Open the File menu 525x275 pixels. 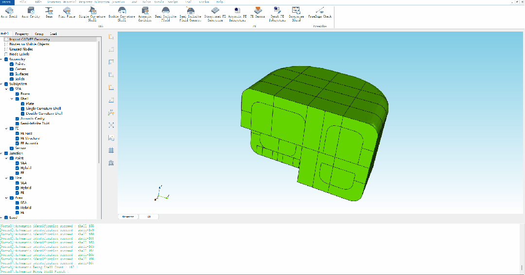point(23,2)
